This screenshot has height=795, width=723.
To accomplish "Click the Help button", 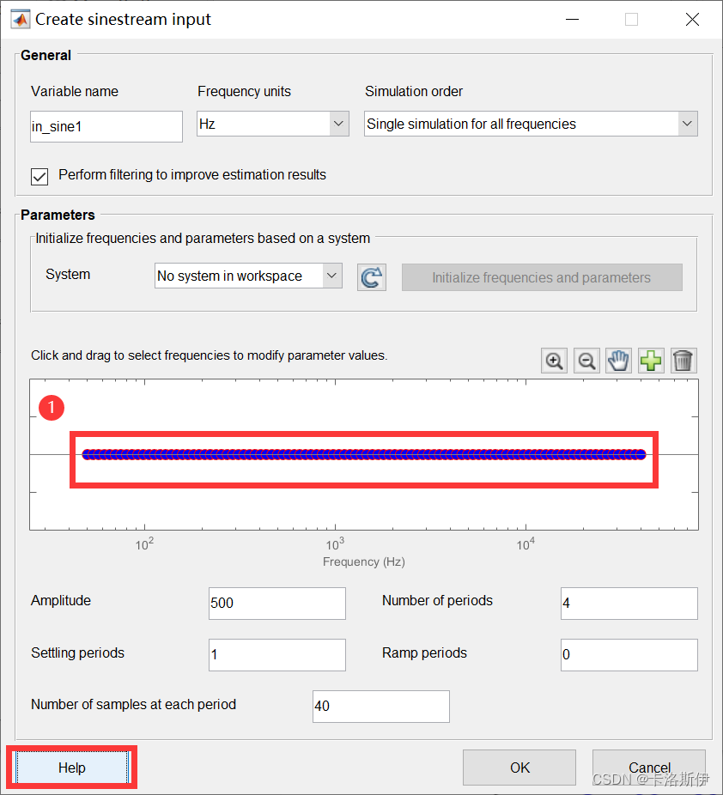I will [71, 768].
